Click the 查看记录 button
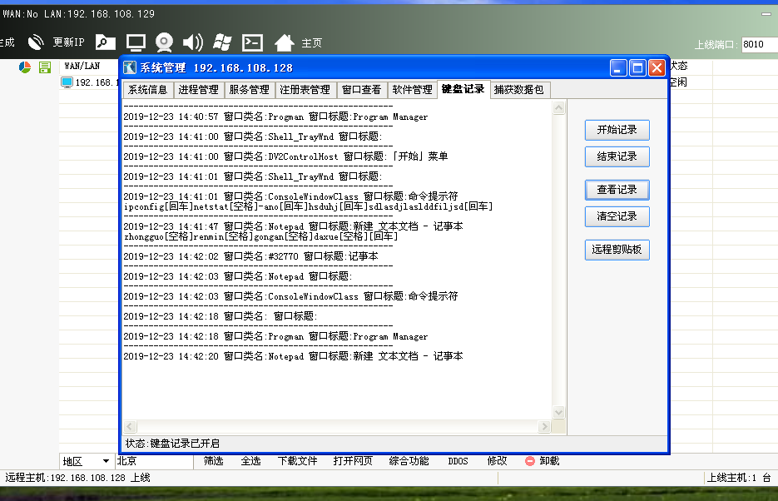Viewport: 778px width, 501px height. pos(617,190)
